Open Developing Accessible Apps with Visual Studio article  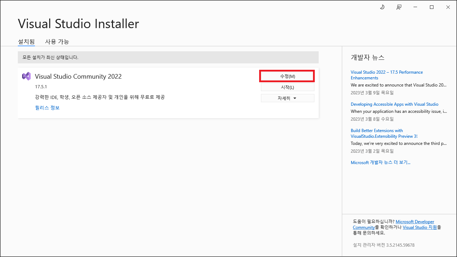click(395, 104)
